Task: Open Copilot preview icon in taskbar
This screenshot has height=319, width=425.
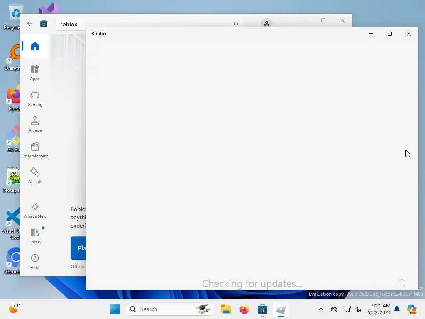Action: click(411, 309)
